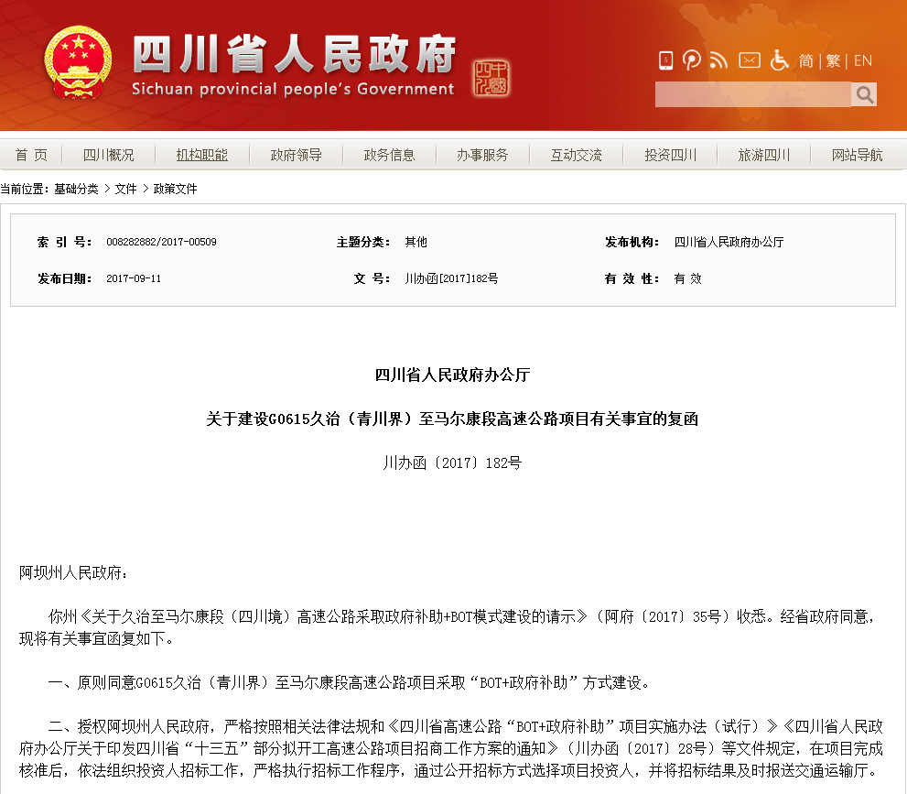Screen dimensions: 907x794
Task: Click the paragraph beginning 一、原则同意G0615久治
Action: [351, 683]
